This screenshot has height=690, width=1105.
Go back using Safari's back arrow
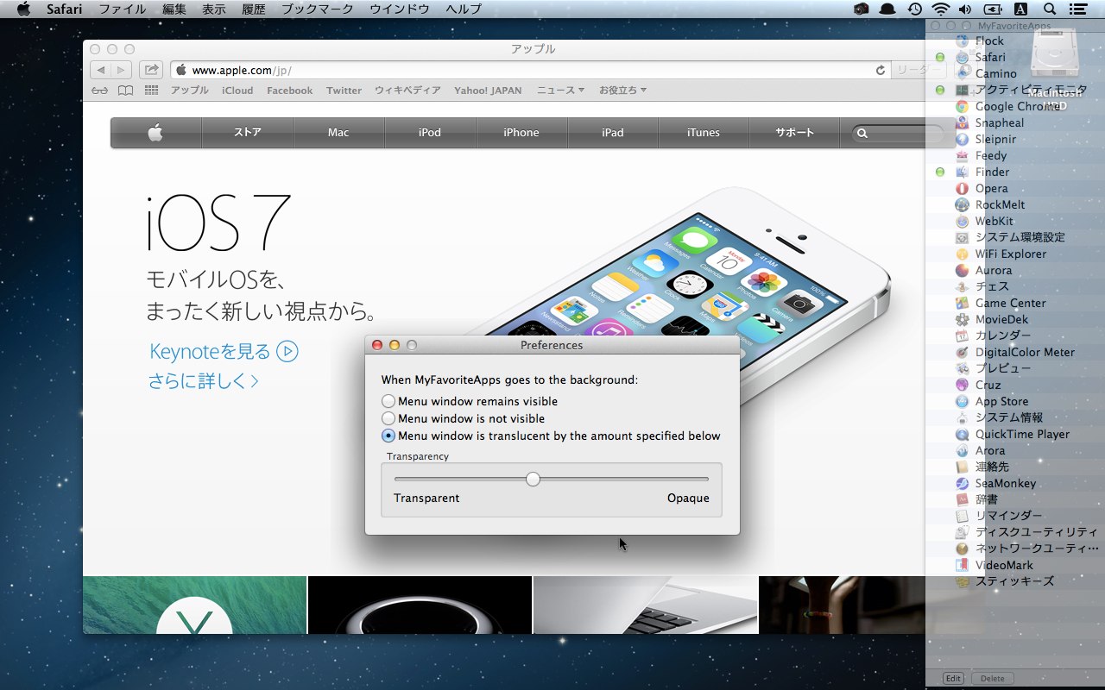point(100,70)
